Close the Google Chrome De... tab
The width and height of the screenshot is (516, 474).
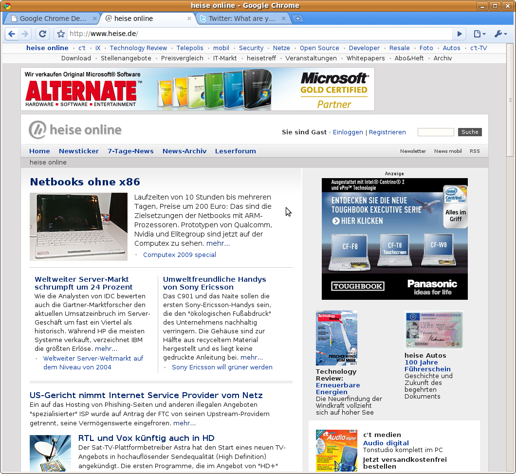pyautogui.click(x=95, y=18)
